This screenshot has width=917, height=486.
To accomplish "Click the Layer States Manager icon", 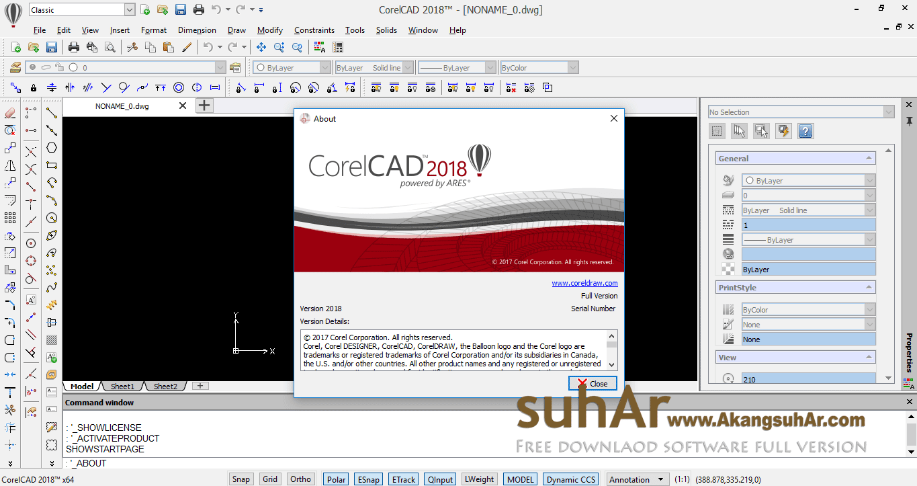I will click(x=234, y=67).
